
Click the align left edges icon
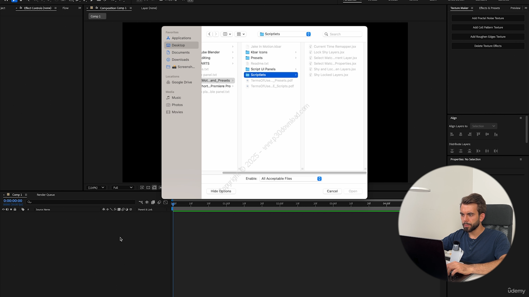(452, 134)
